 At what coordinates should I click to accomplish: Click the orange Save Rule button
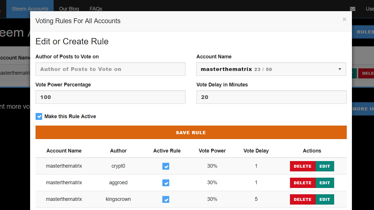[x=191, y=132]
